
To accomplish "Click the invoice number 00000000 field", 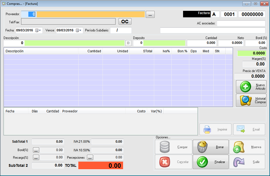I will pos(252,14).
